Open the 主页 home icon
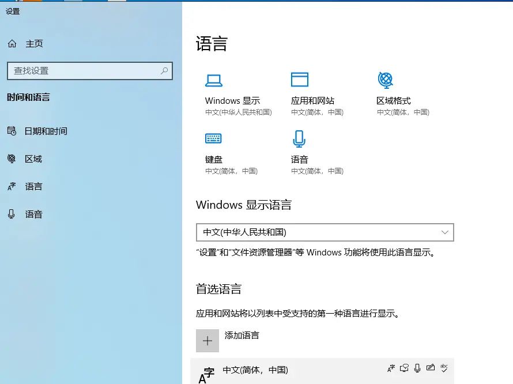 (12, 44)
